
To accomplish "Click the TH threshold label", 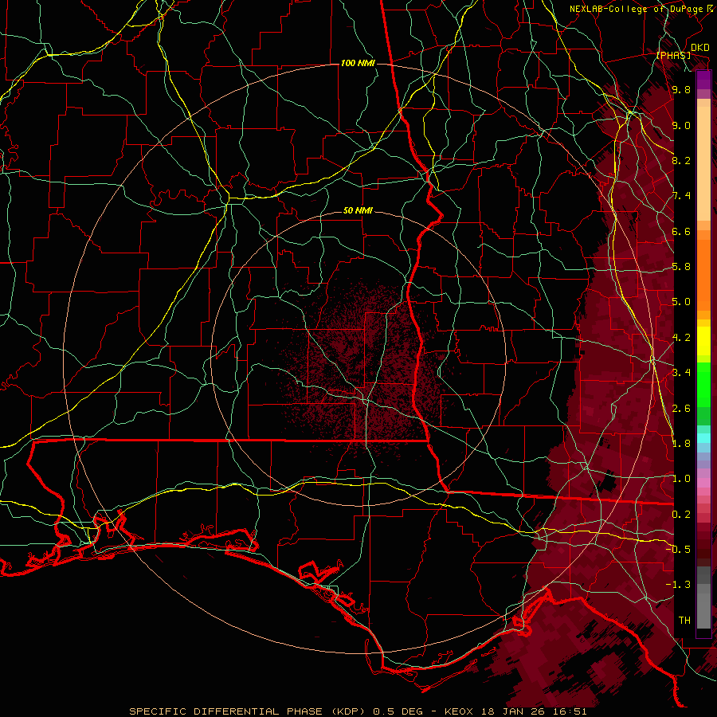I will click(x=684, y=621).
